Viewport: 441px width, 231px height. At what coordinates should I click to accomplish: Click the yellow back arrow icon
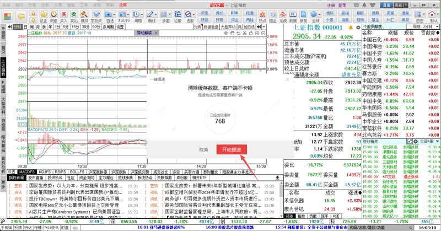(21, 17)
